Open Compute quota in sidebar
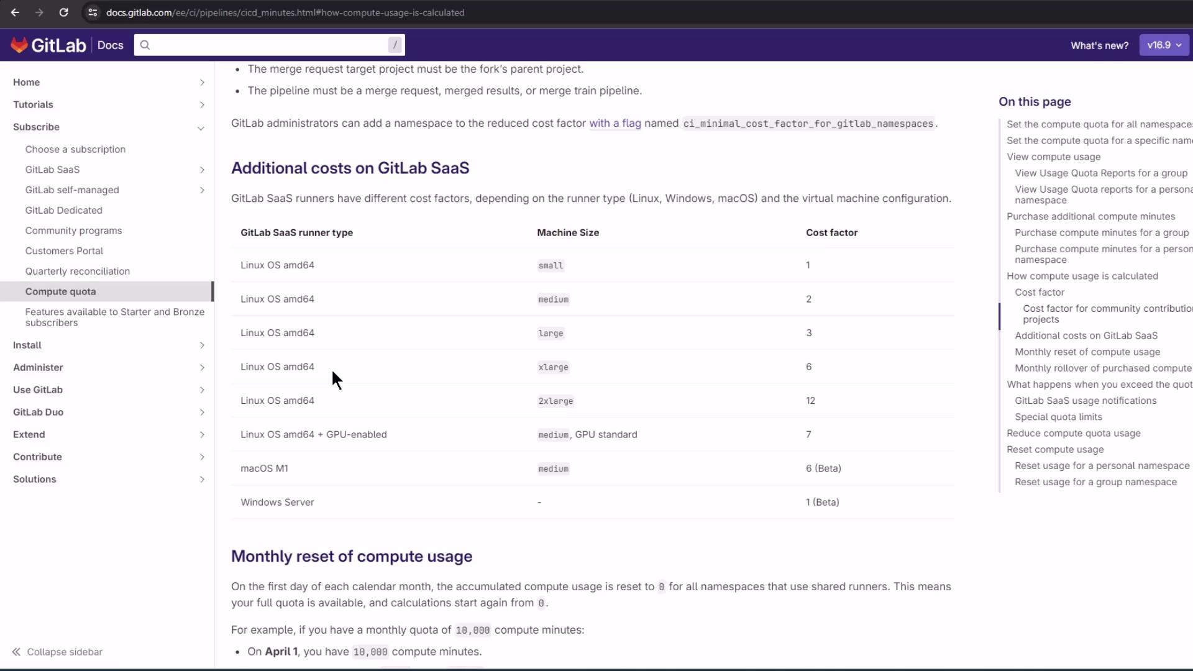 pos(60,291)
